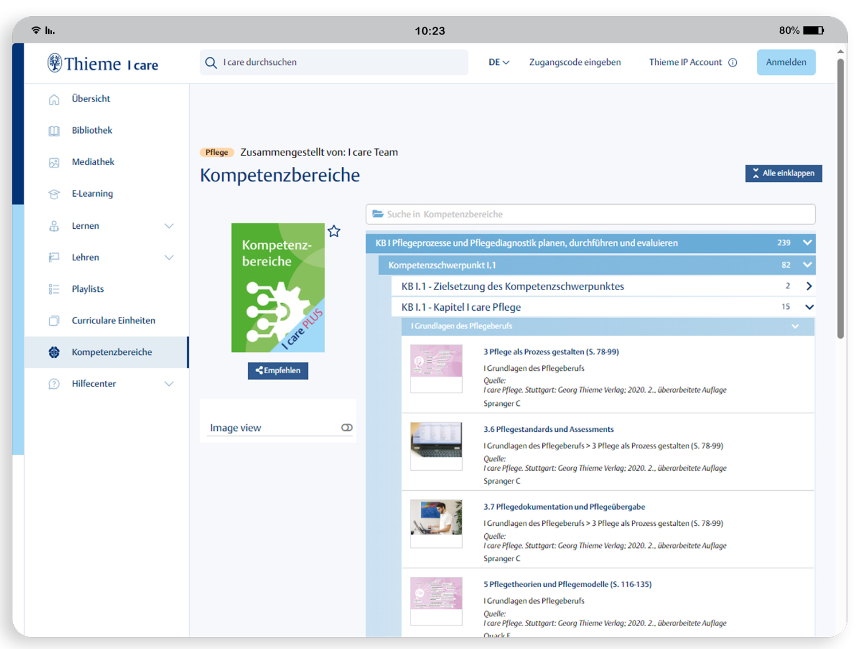Click thumbnail of 3.7 Pflegedokumentation entry

click(436, 523)
